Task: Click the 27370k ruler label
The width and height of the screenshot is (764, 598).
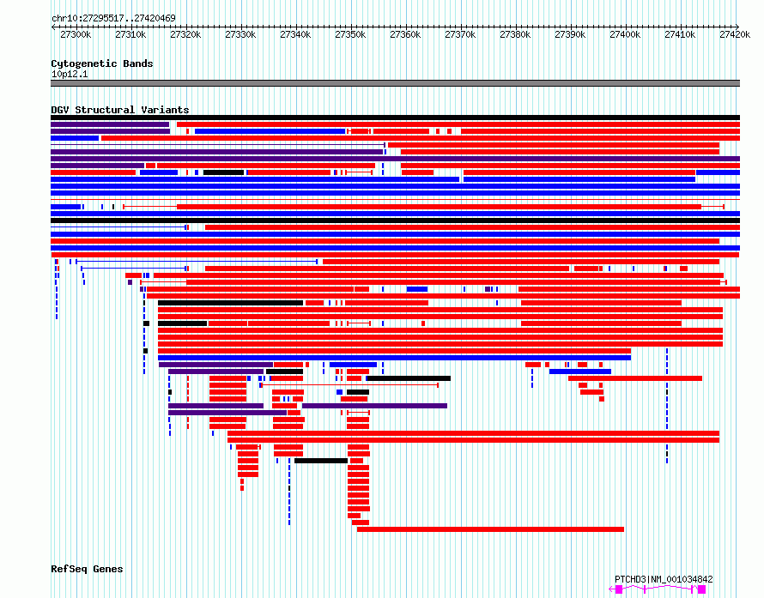Action: 460,34
